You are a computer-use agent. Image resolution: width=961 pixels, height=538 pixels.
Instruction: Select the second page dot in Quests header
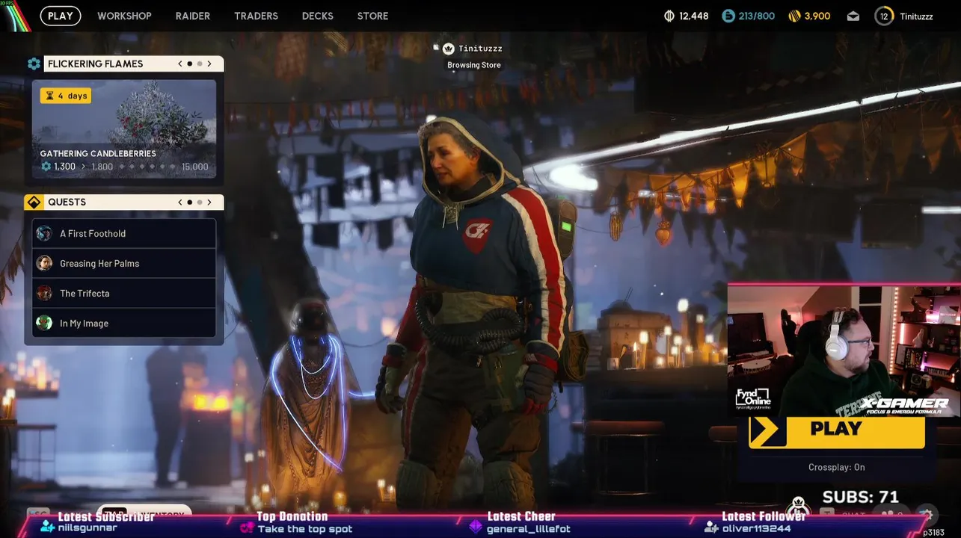[200, 202]
